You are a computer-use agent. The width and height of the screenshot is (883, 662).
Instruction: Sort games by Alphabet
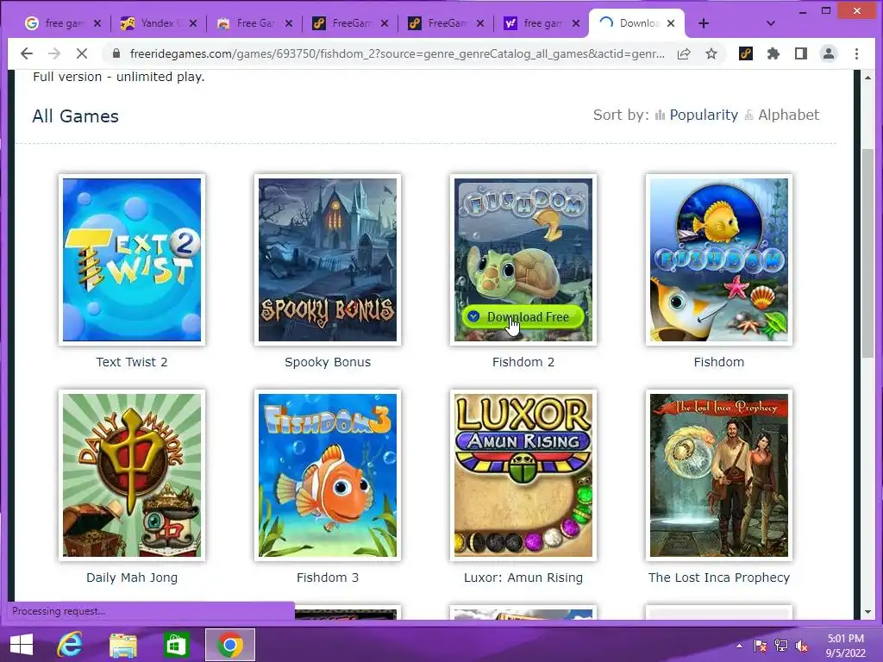[x=788, y=115]
